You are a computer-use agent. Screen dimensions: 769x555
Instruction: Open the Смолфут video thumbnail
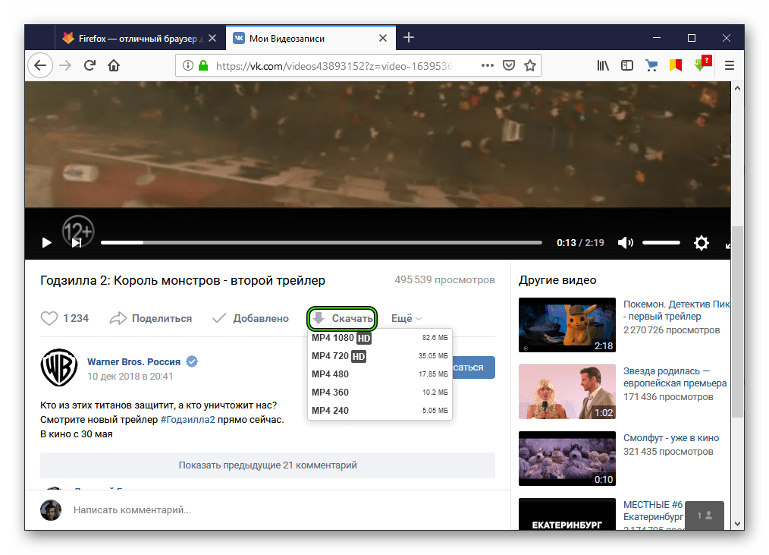[x=567, y=459]
